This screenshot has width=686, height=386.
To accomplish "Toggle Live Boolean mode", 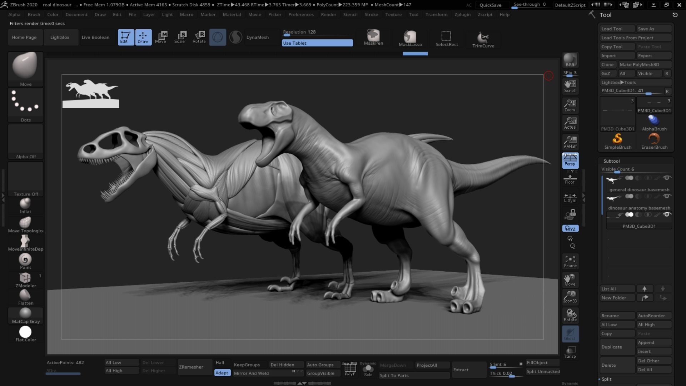I will point(95,37).
